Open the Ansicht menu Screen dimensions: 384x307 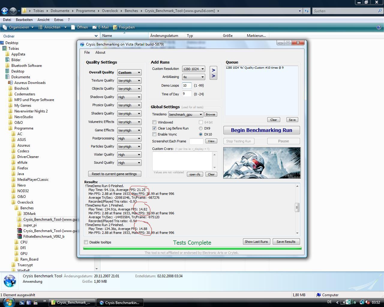(43, 20)
